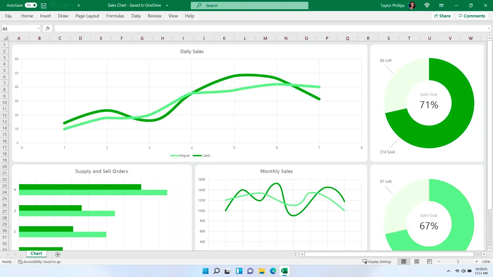Click the Add sheet plus button
Screen dimensions: 493x277
click(58, 254)
